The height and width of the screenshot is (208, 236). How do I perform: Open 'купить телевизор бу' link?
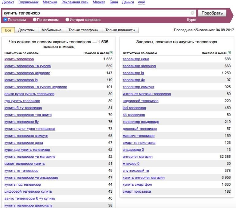(x=22, y=122)
